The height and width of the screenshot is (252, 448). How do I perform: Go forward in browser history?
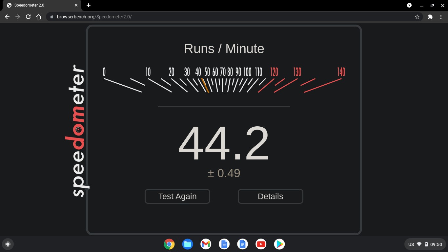(x=18, y=17)
